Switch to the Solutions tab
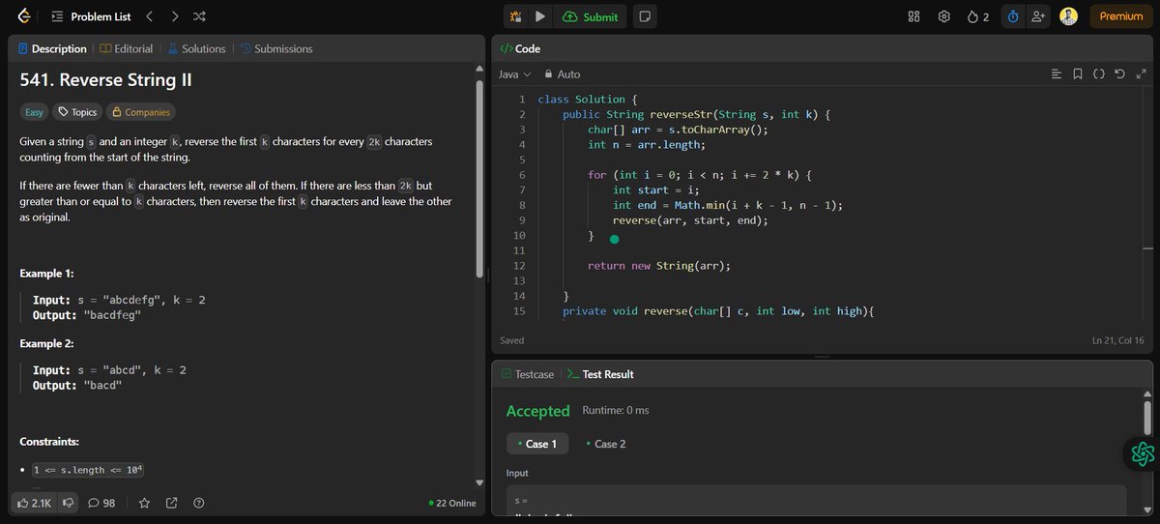The image size is (1160, 524). [x=196, y=48]
